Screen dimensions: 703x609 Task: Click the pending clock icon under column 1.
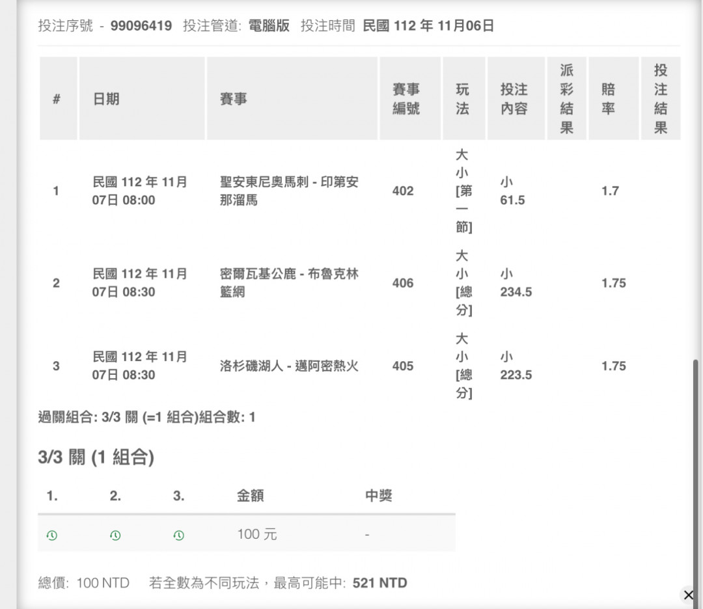pos(52,535)
